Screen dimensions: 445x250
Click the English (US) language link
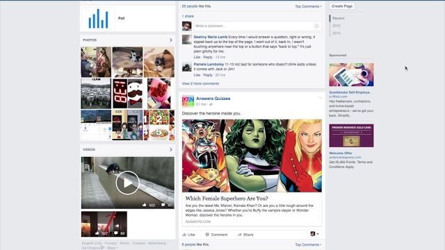coord(92,243)
